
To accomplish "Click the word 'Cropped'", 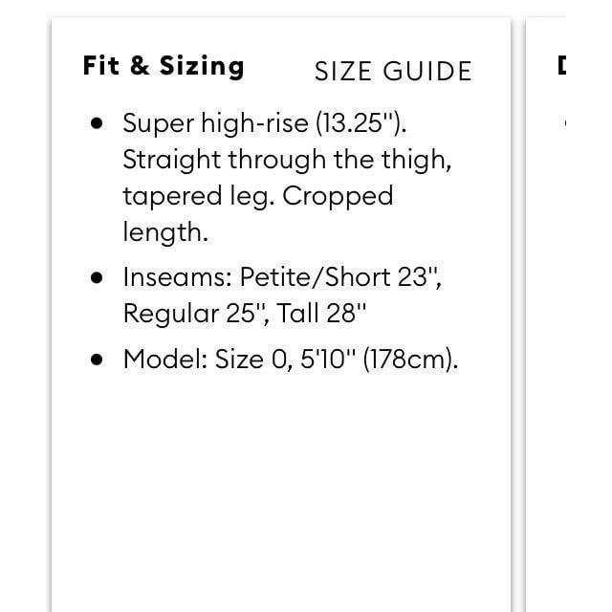I will point(338,196).
